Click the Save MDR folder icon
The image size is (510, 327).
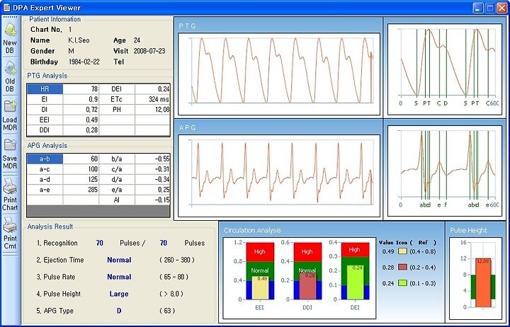point(10,145)
